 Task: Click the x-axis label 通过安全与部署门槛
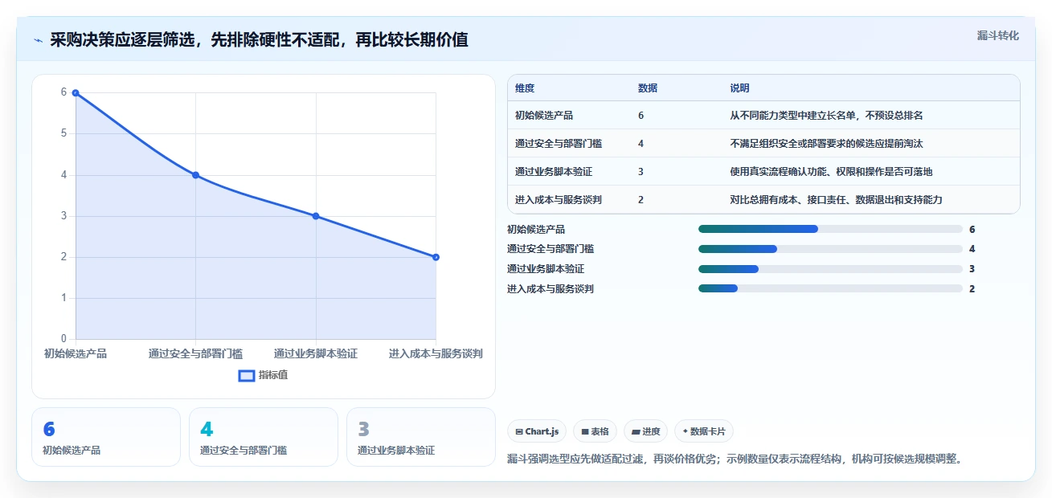click(x=195, y=353)
